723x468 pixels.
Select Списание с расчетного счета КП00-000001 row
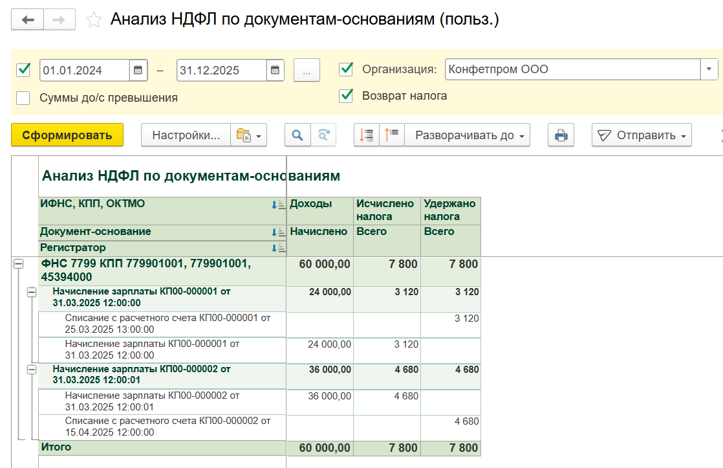(162, 324)
